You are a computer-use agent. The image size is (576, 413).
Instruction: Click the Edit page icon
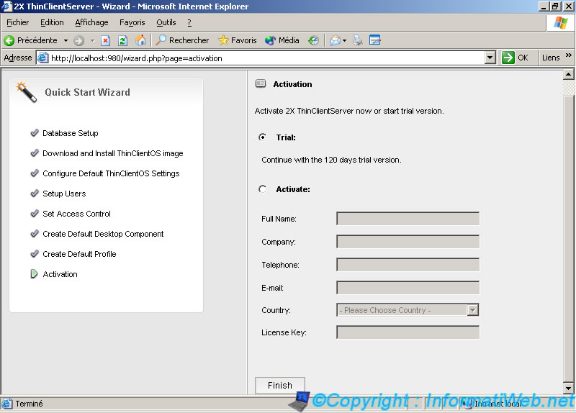(374, 40)
